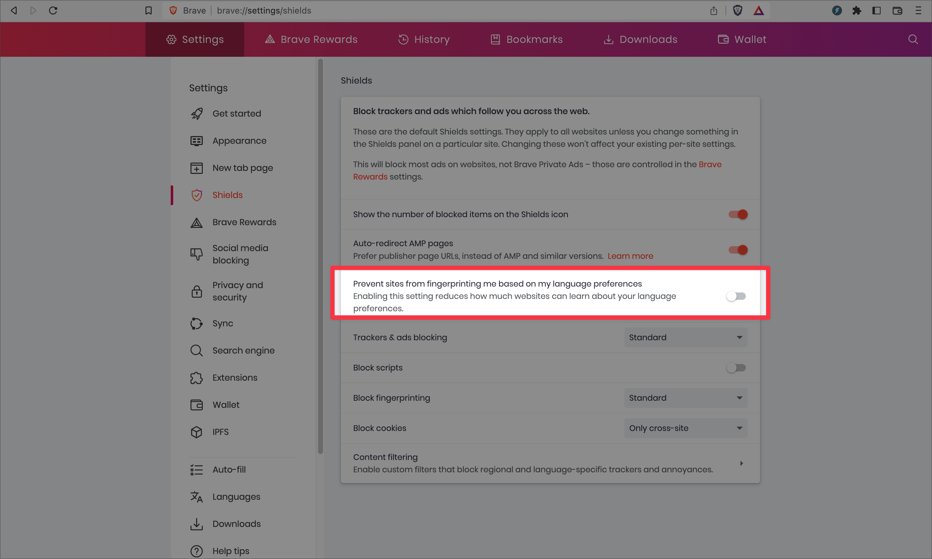Disable showing blocked items count on Shields icon
This screenshot has width=932, height=559.
[738, 214]
